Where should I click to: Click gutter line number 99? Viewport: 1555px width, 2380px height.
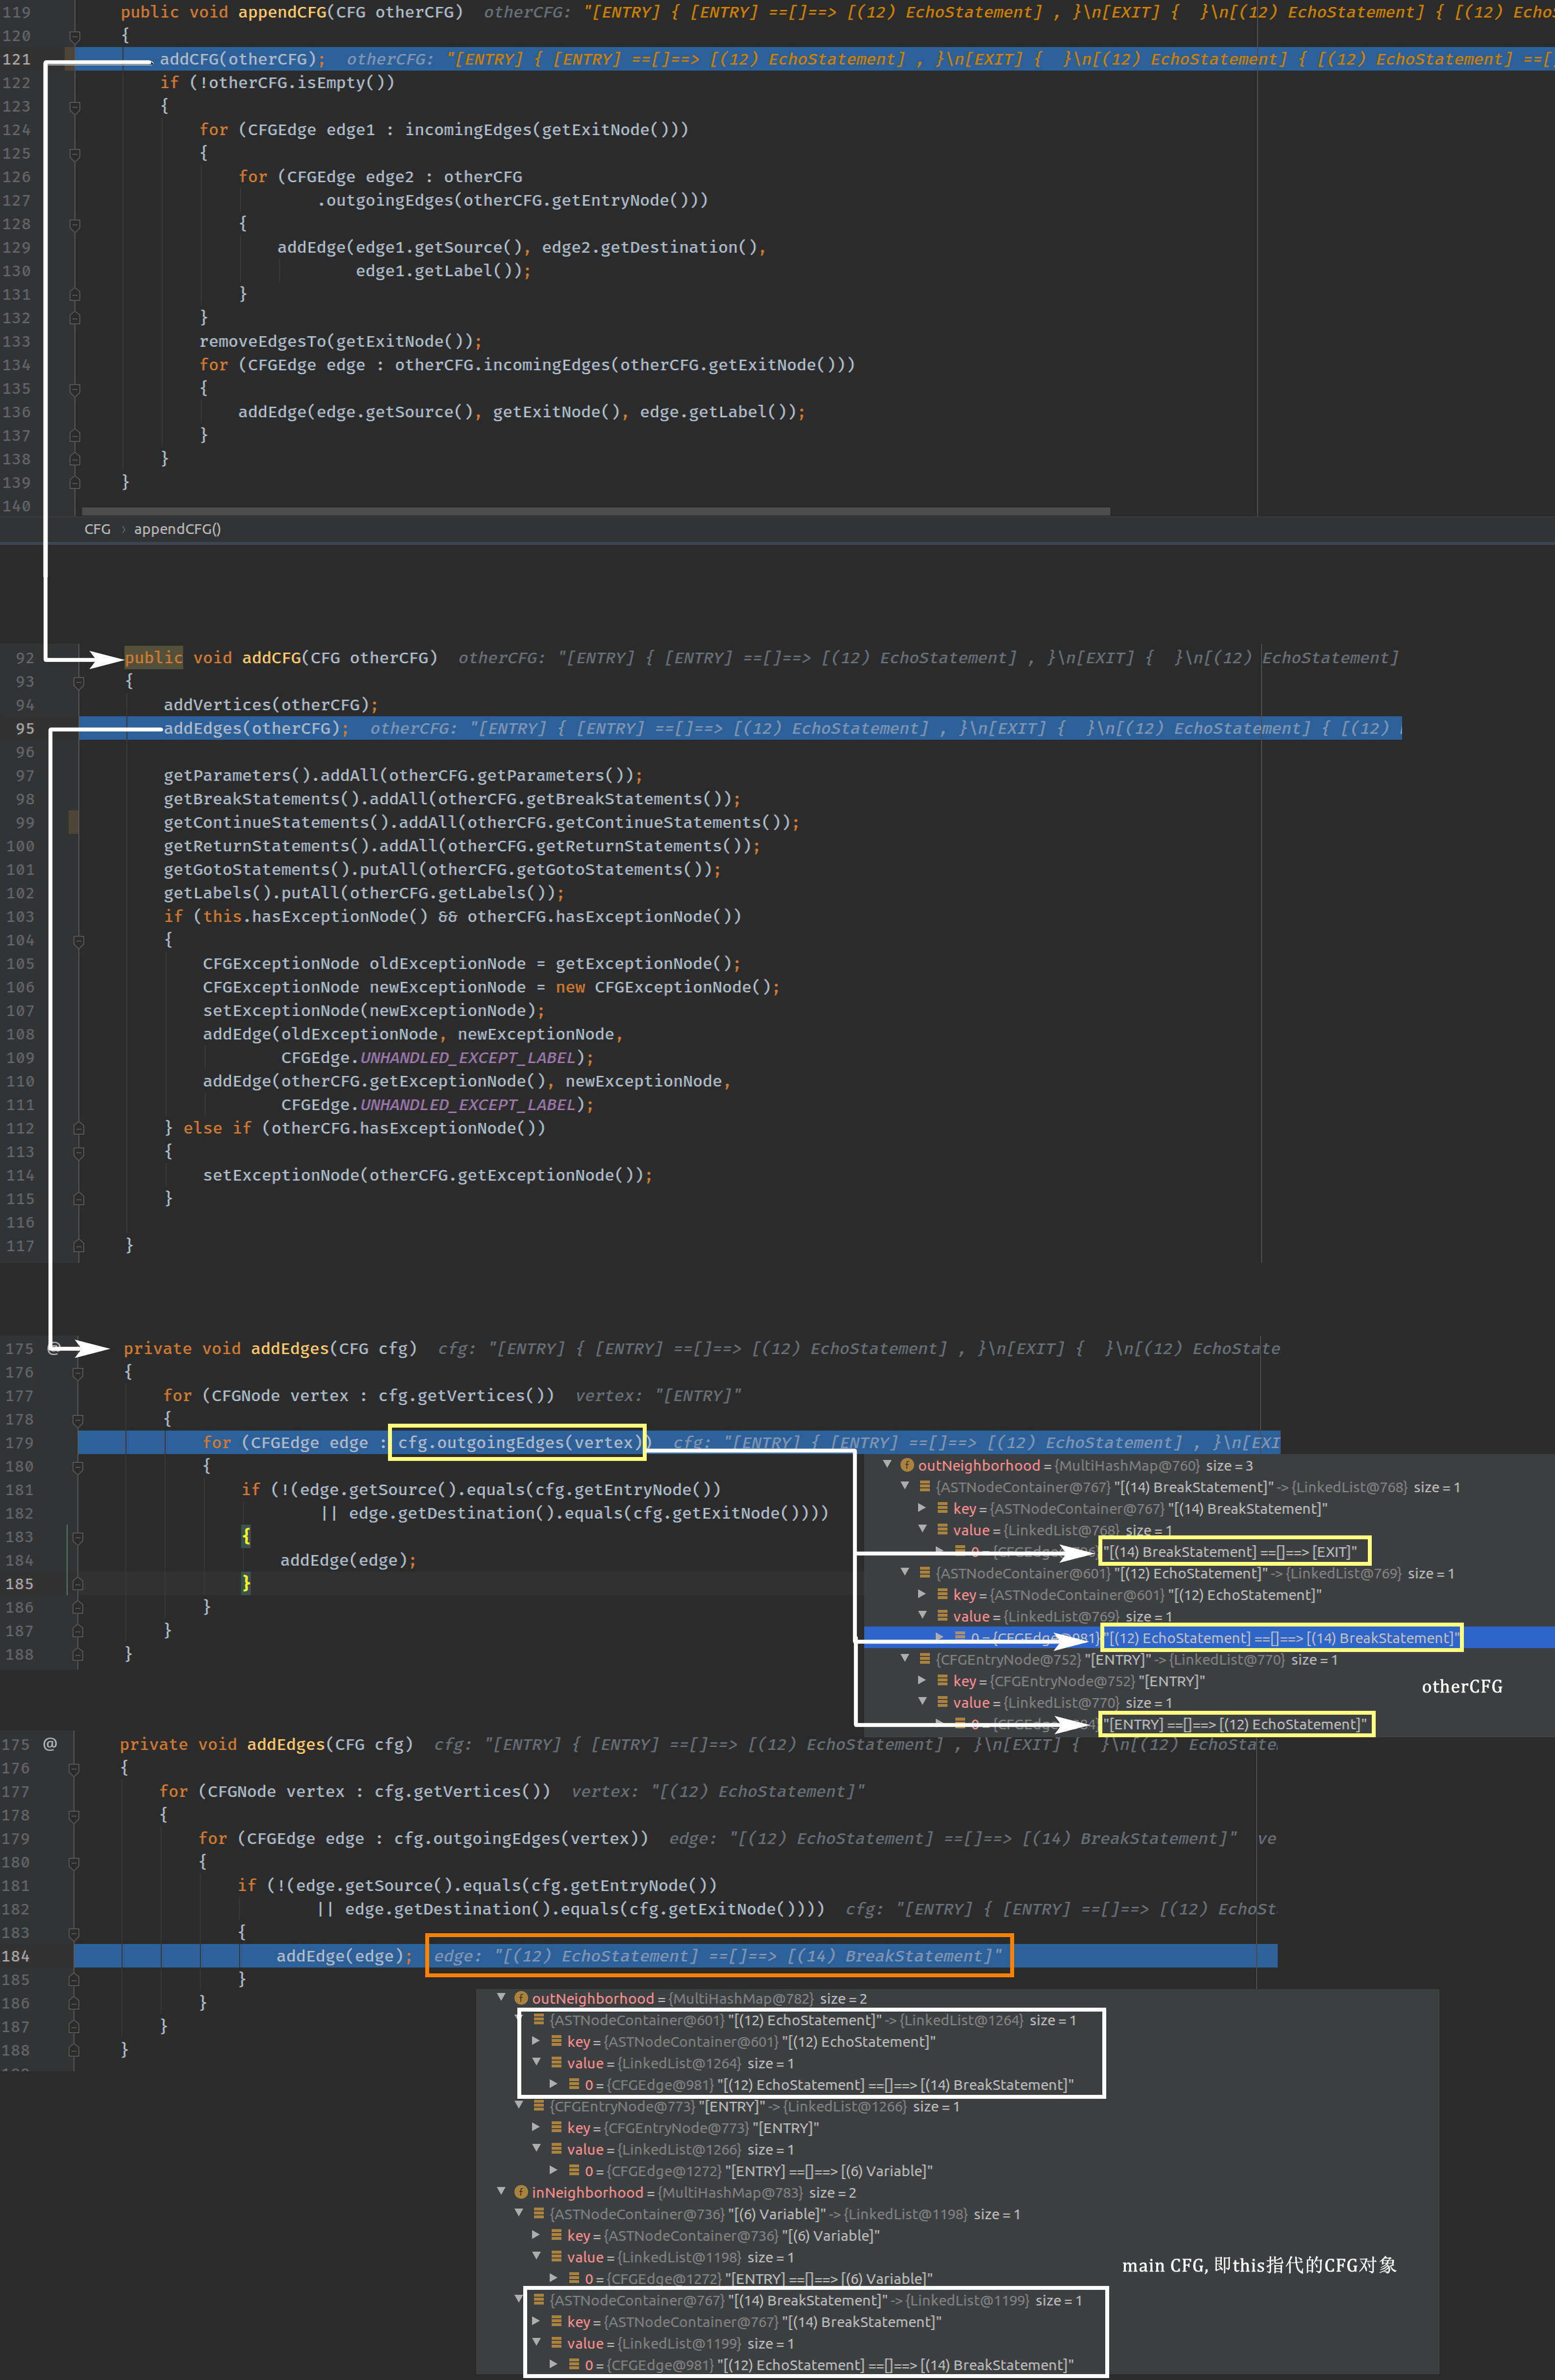coord(25,822)
